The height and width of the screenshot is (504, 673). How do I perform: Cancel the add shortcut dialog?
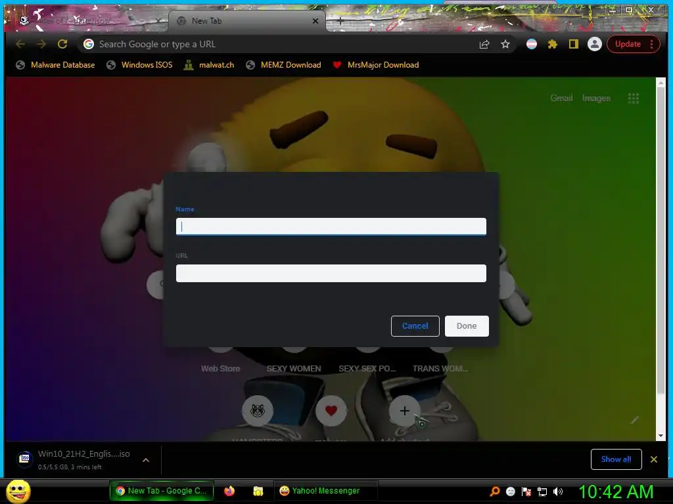(415, 326)
